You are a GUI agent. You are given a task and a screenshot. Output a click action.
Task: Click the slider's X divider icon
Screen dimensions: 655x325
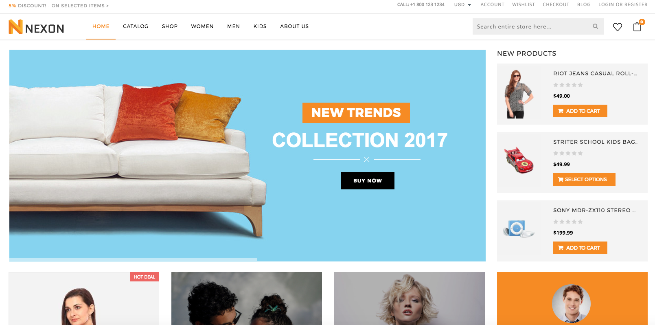pos(366,159)
